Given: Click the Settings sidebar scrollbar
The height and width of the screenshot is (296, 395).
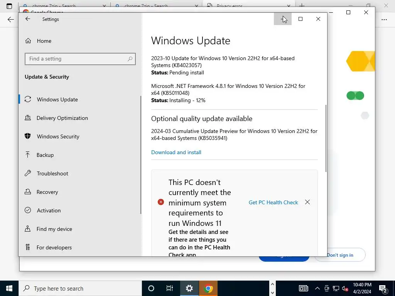Looking at the screenshot, I should [140, 155].
